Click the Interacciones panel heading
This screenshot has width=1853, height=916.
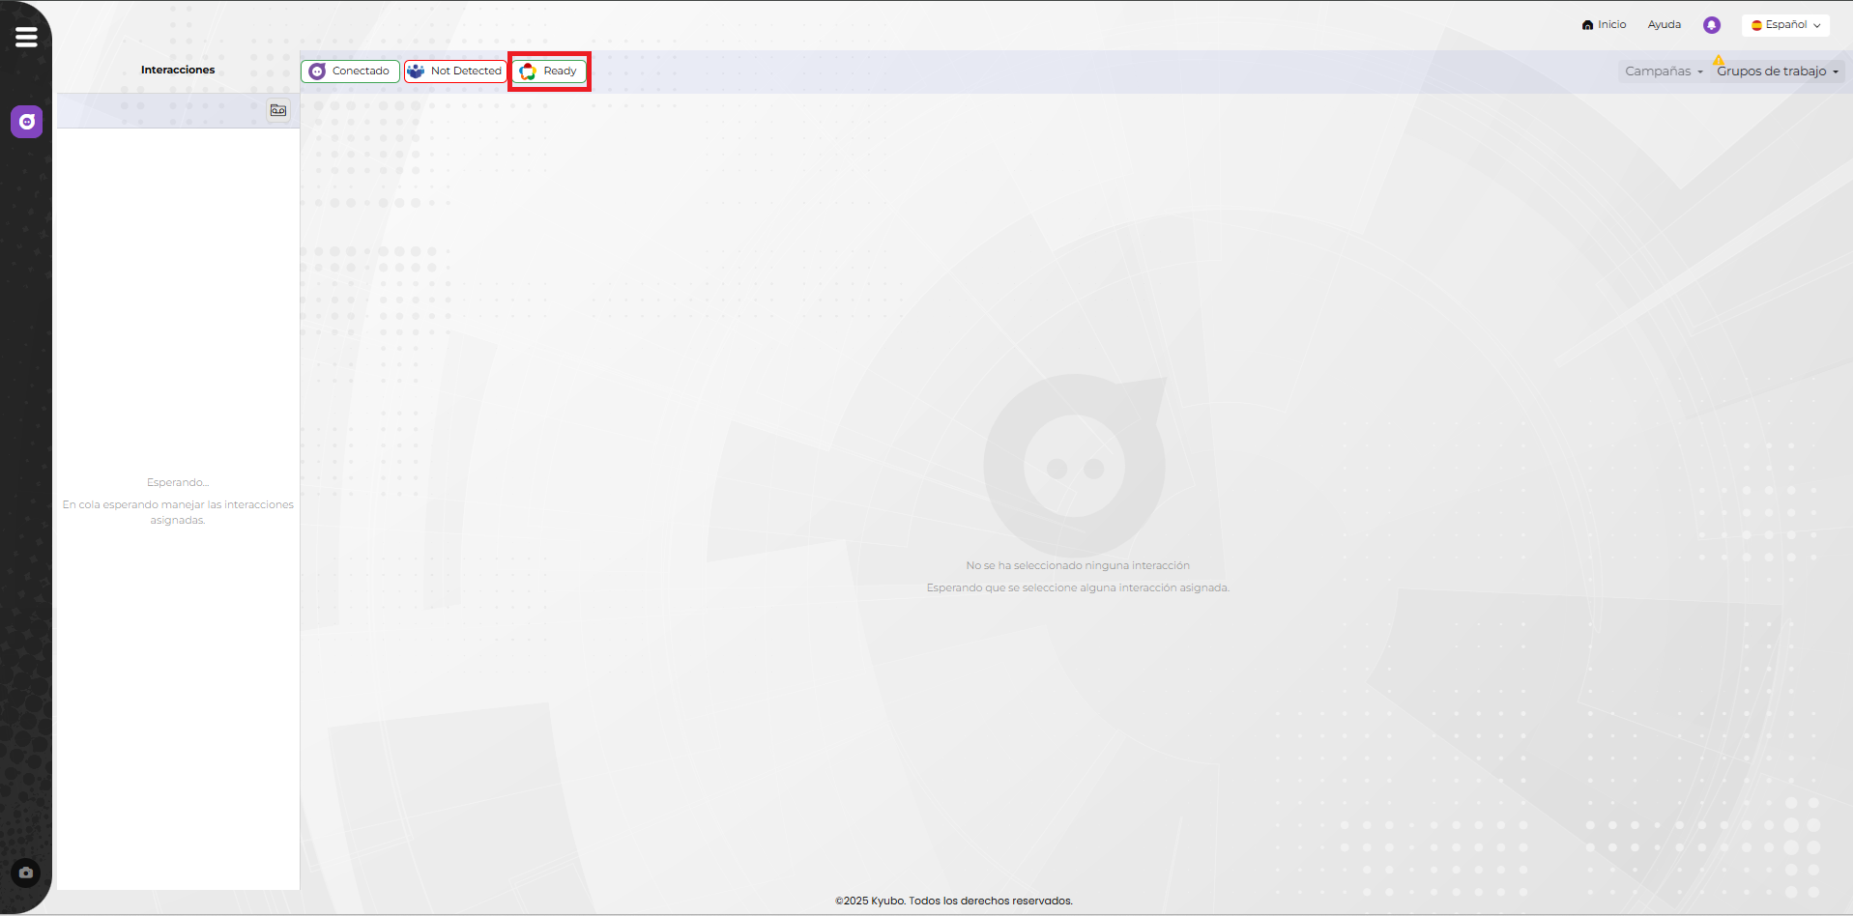click(178, 70)
